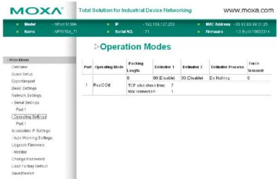The height and width of the screenshot is (179, 278).
Task: Open the Save/Restart page
Action: tap(23, 173)
